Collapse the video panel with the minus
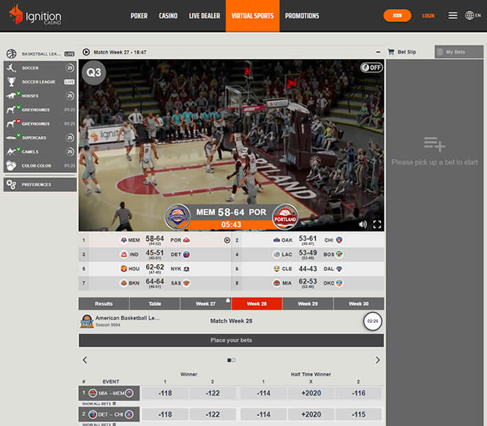 click(378, 52)
